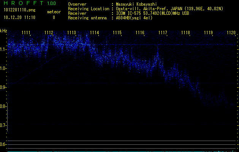Select the 0.9 frequency axis label
Viewport: 239px width, 152px height.
[x=3, y=87]
